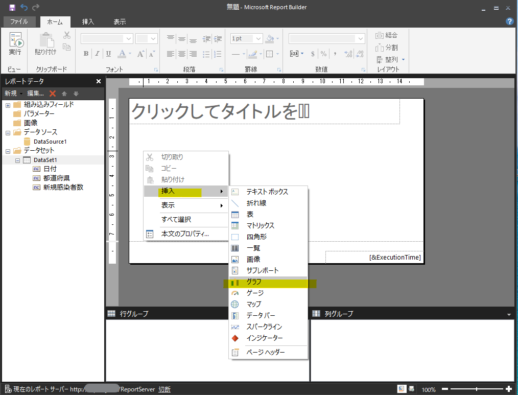
Task: Click the Save icon in the title bar
Action: pyautogui.click(x=12, y=7)
